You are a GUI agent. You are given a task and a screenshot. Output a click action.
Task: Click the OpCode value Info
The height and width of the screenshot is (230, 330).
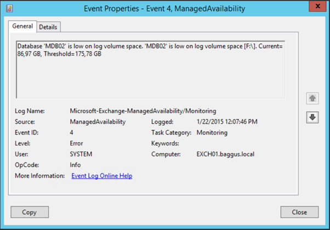pos(76,165)
